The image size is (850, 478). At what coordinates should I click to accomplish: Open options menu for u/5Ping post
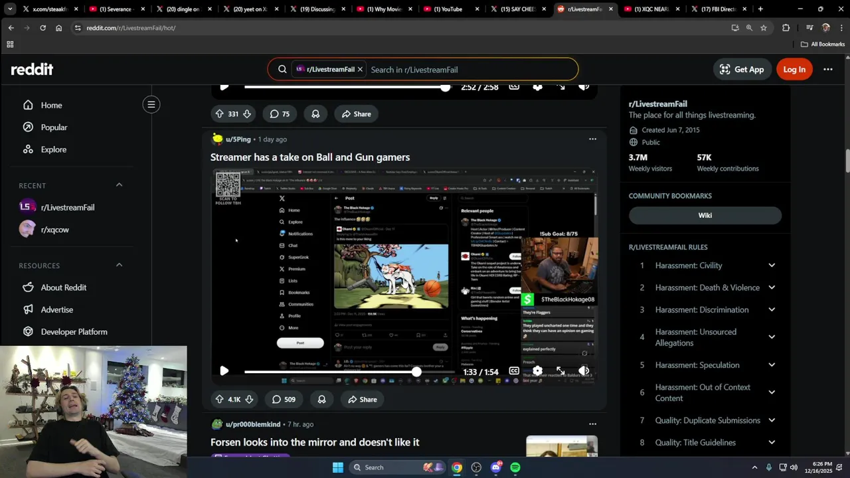coord(592,139)
